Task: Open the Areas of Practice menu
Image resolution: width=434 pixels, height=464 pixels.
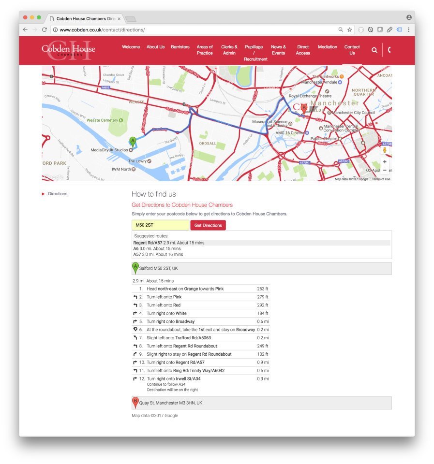Action: pos(205,50)
